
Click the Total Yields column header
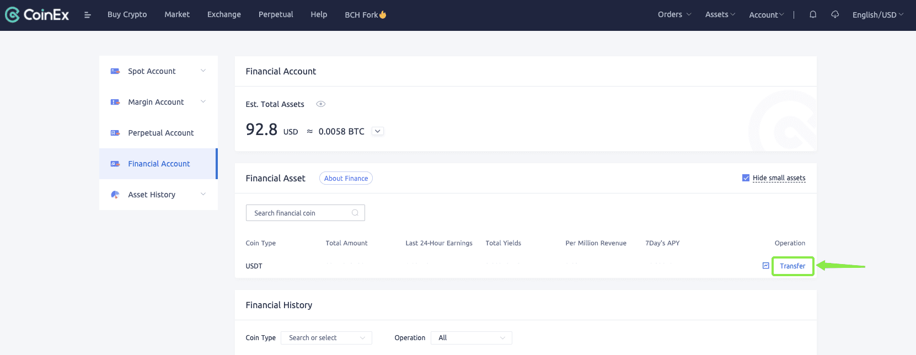503,243
